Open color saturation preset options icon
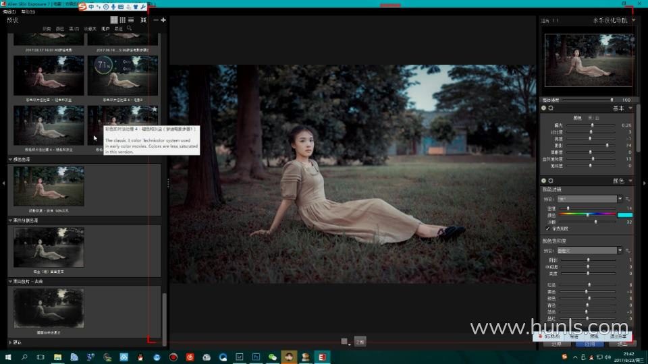This screenshot has height=364, width=648. click(x=628, y=251)
